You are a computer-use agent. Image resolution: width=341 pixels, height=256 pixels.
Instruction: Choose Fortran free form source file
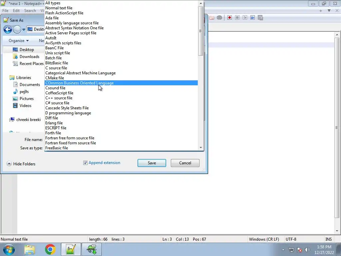[x=121, y=138]
